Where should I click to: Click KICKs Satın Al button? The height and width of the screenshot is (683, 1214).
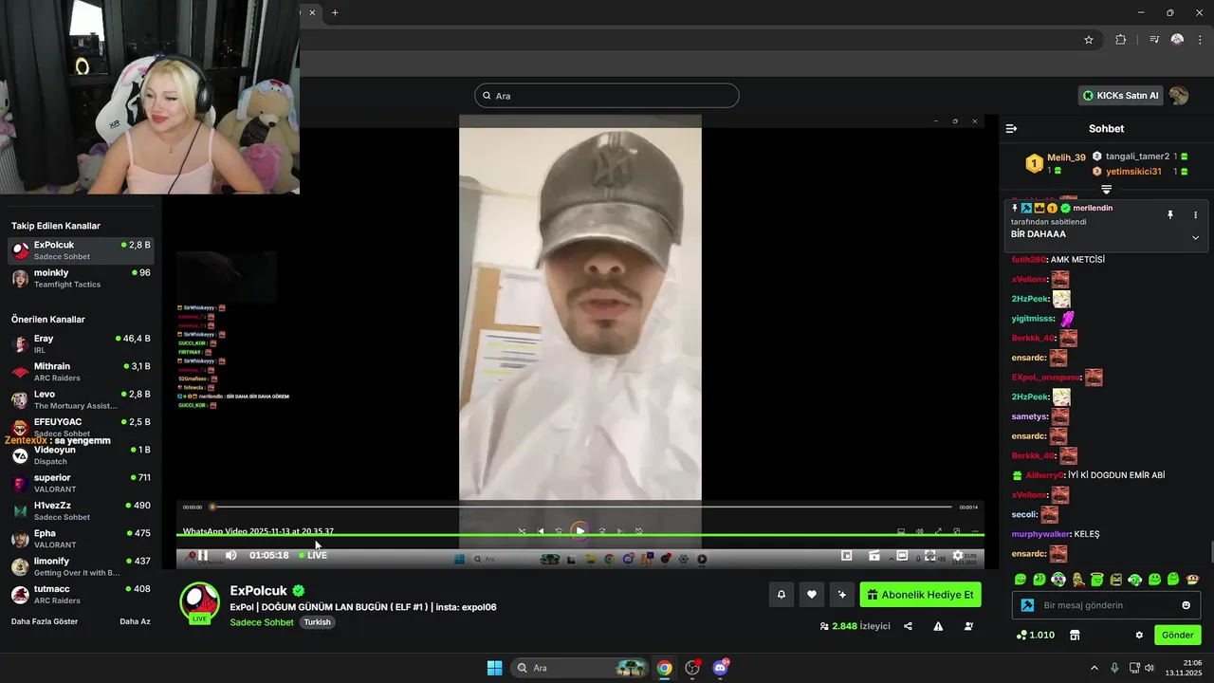[1121, 96]
